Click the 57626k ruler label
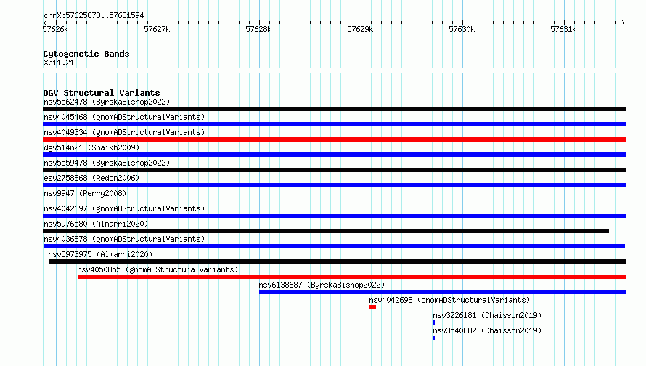646x366 pixels. coord(55,29)
